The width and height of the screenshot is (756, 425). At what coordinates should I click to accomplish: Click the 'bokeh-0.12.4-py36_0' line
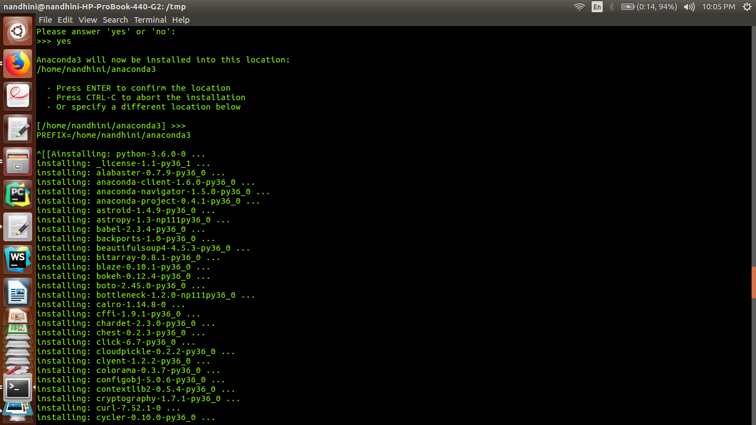click(x=123, y=276)
